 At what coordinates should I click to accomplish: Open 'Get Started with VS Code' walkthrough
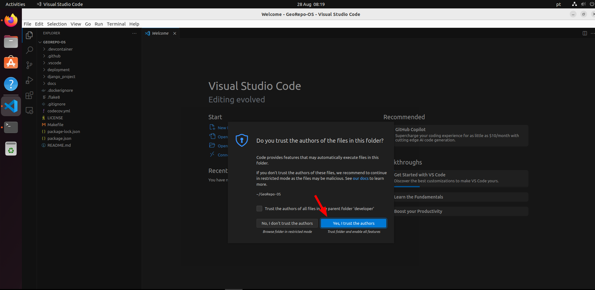461,179
